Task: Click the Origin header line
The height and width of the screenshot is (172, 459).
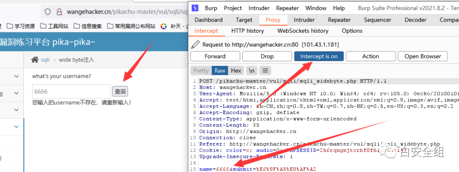Action: coord(248,131)
